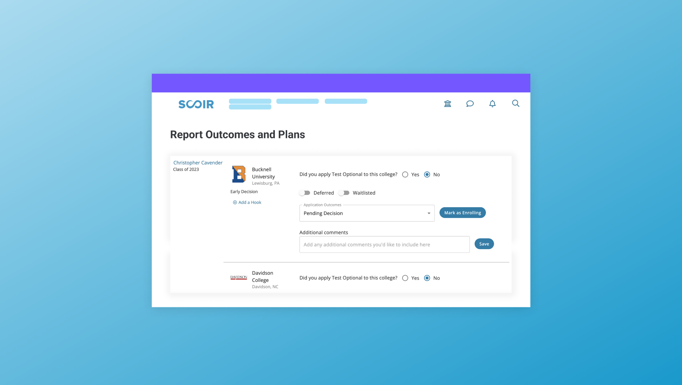Toggle the Waitlisted switch for Bucknell
This screenshot has height=385, width=682.
(x=345, y=192)
